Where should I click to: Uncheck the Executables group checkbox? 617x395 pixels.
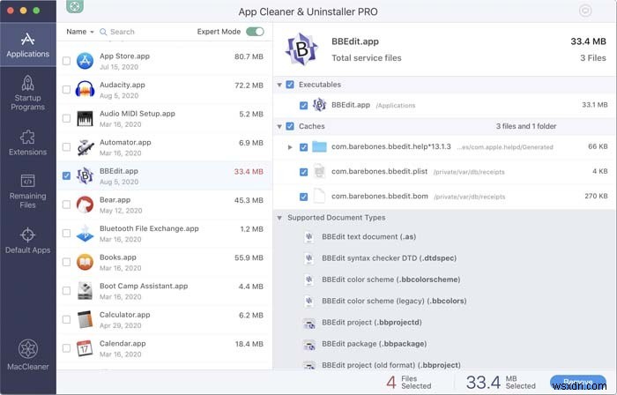pyautogui.click(x=290, y=85)
